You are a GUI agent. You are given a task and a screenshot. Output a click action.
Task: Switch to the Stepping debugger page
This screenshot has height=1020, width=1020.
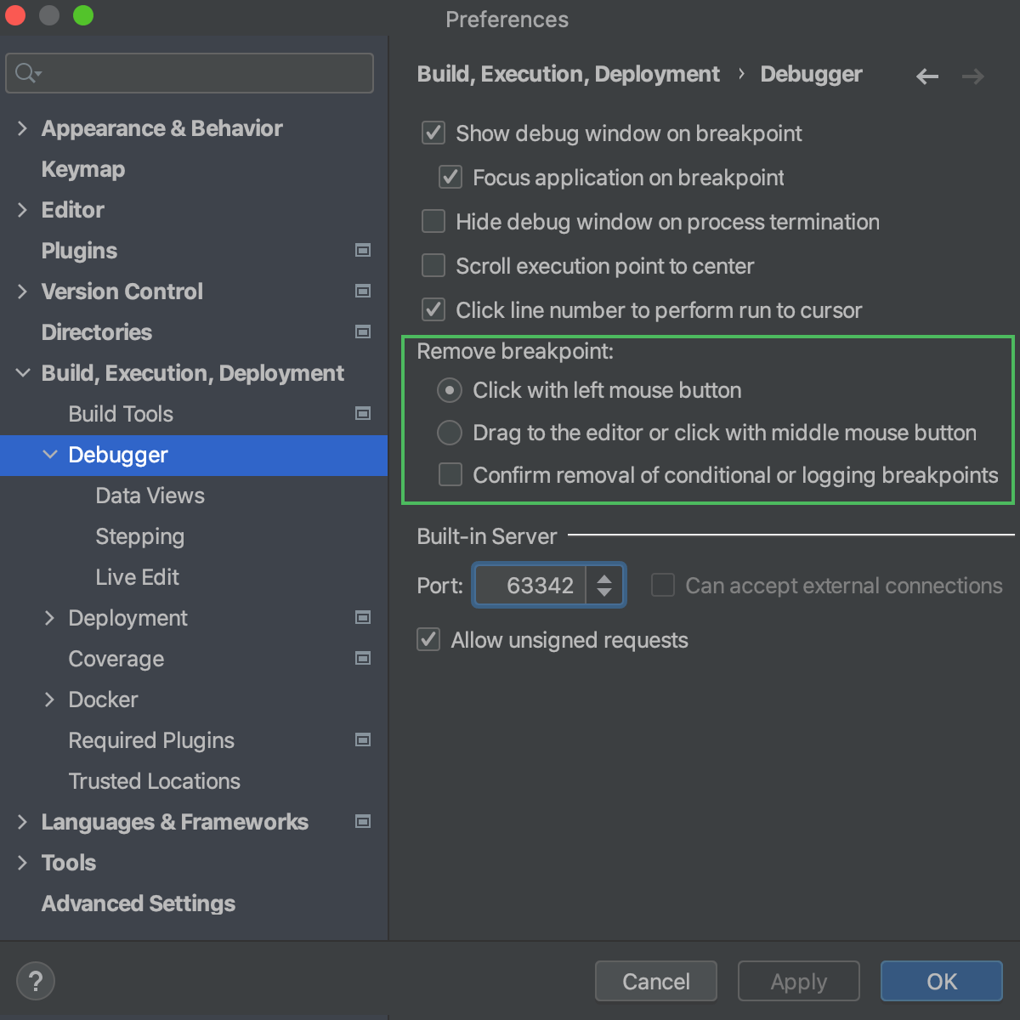(x=139, y=536)
